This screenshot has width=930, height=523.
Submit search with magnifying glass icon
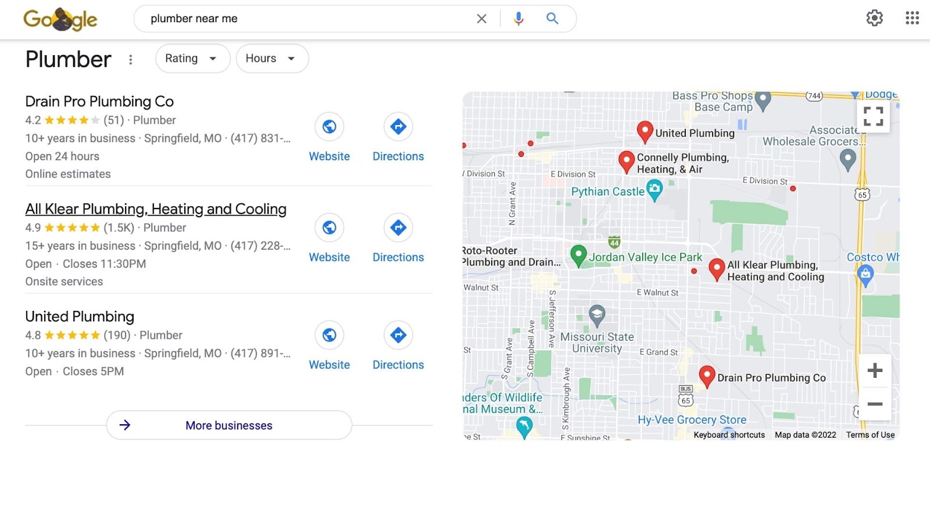coord(552,19)
